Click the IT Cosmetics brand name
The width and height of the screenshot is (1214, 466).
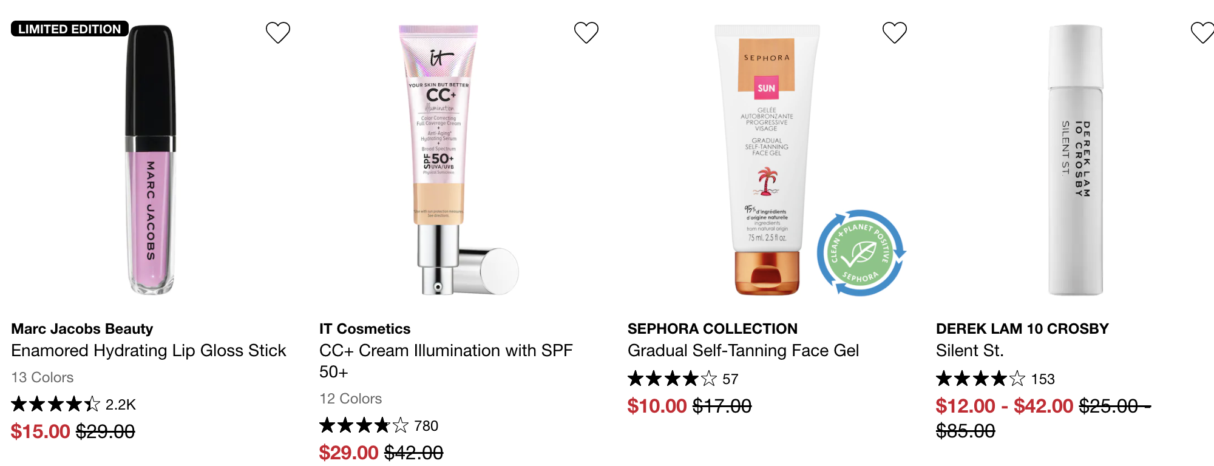365,329
